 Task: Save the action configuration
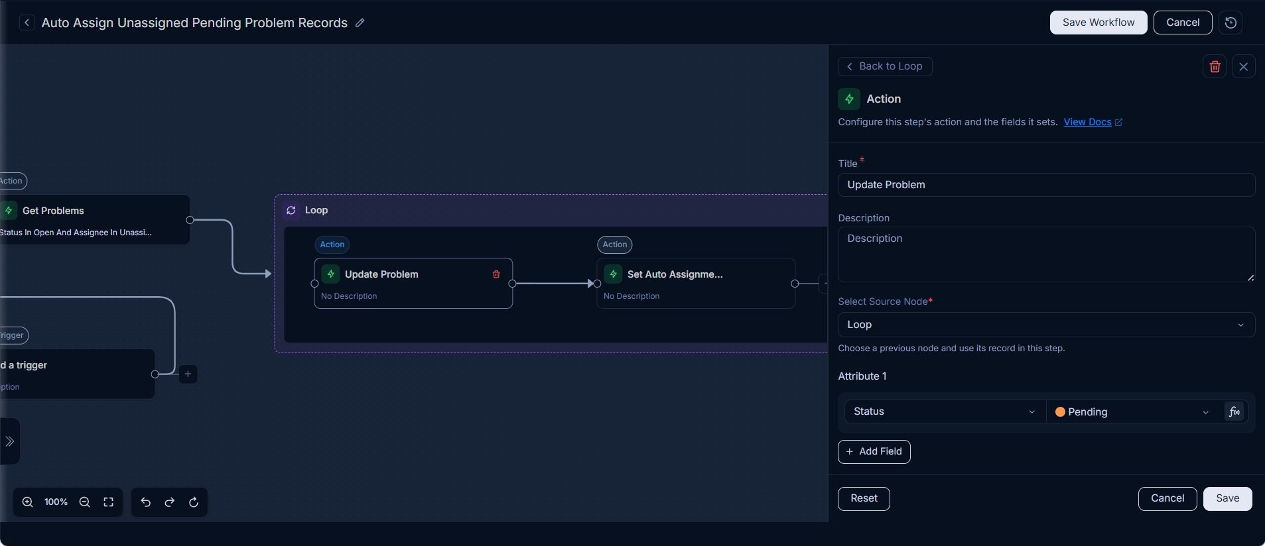(x=1227, y=498)
